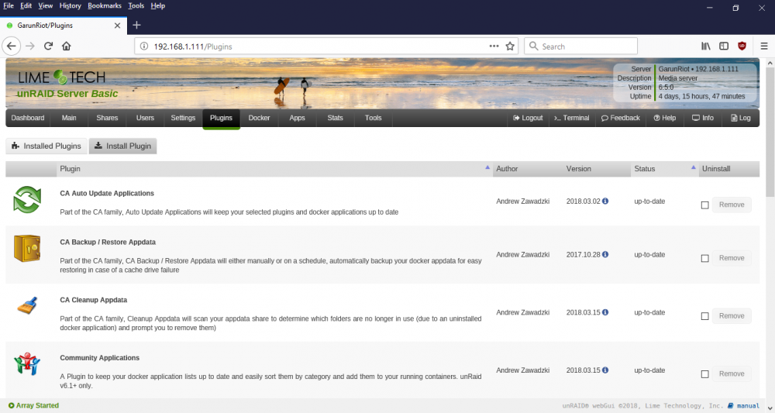
Task: Open the Shares tab
Action: [x=107, y=118]
